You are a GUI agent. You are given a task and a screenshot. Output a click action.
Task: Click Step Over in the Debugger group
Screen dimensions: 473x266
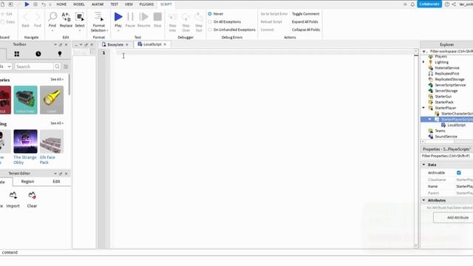tap(186, 22)
